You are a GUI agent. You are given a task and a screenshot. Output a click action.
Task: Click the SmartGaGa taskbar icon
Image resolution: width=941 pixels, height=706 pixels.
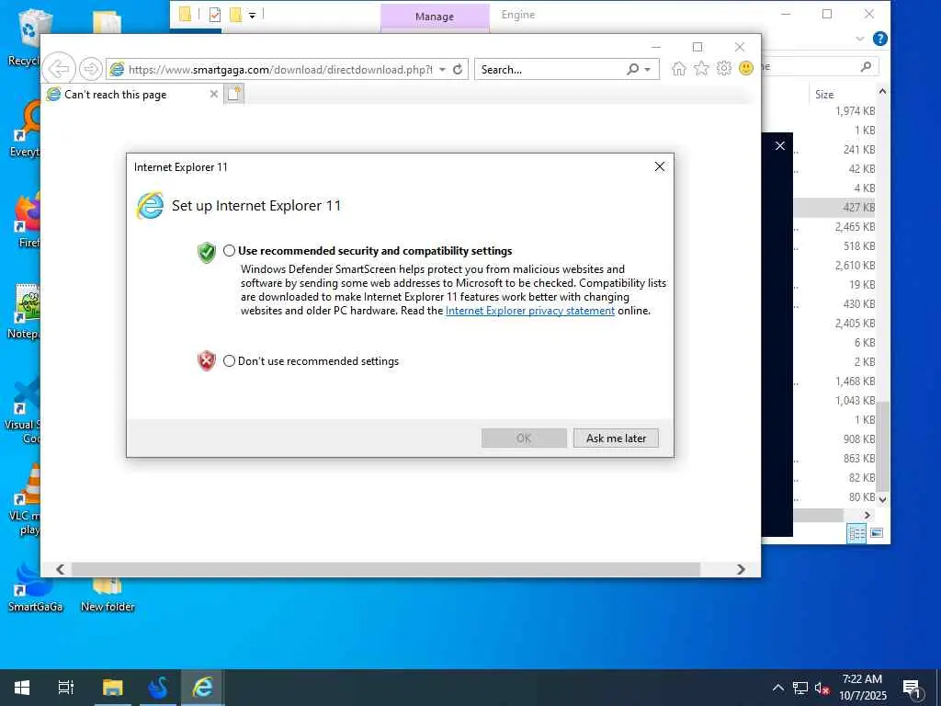[158, 688]
